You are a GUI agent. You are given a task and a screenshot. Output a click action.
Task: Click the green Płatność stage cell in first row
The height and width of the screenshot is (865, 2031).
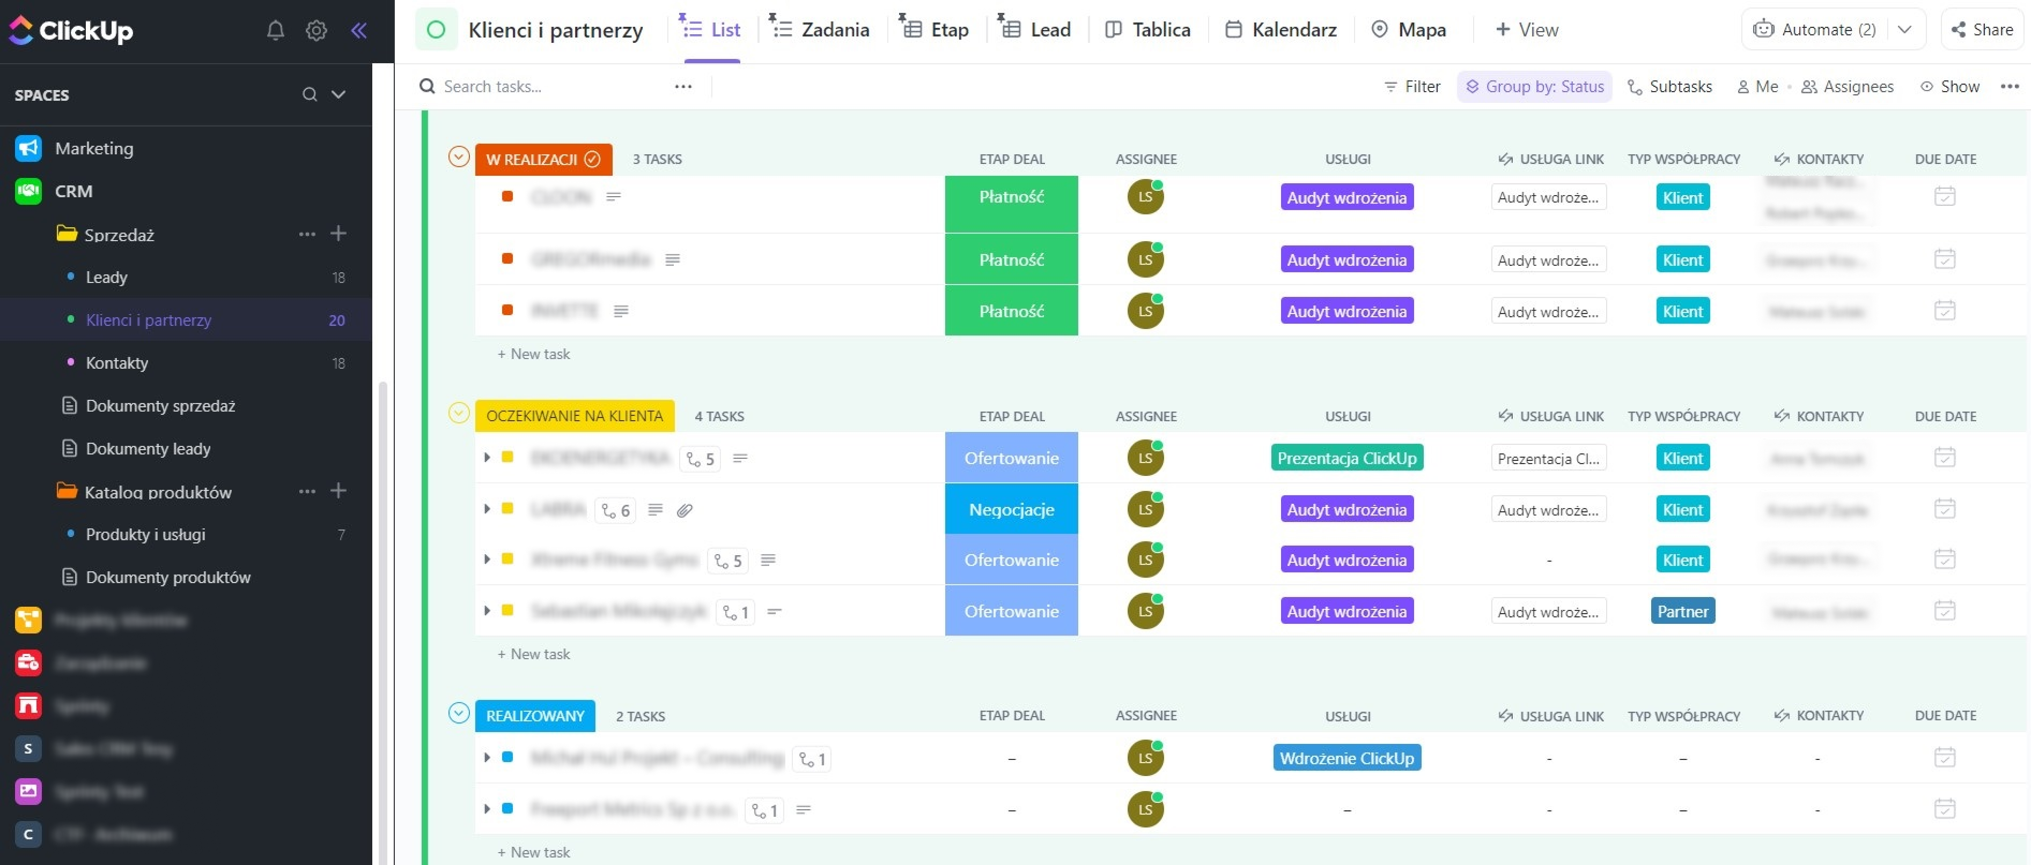point(1012,203)
